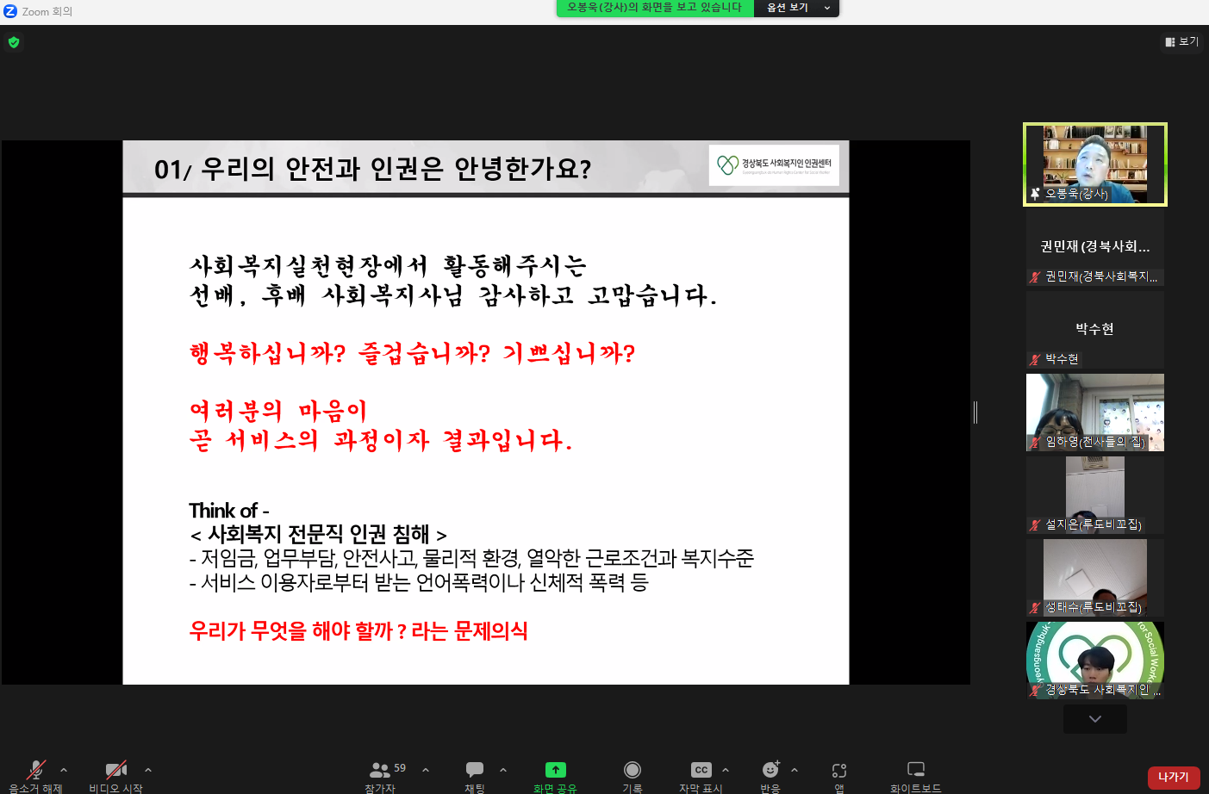Click muted mic icon on 권민재 tile

(1035, 276)
